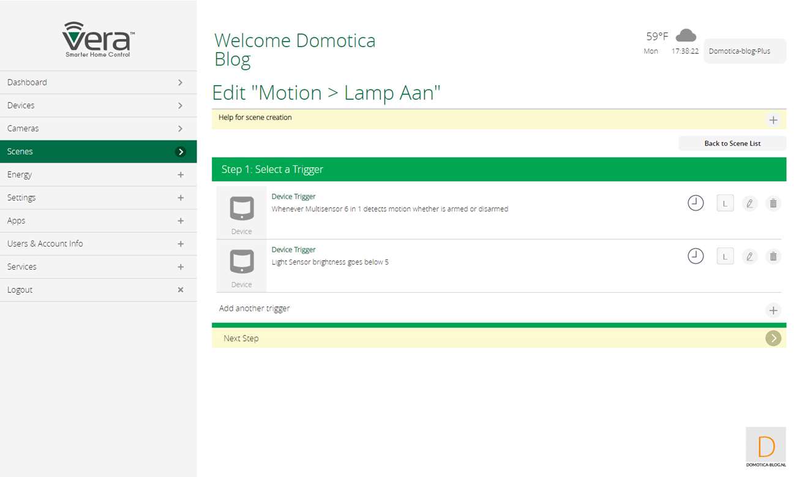Log out via sidebar Logout item

point(98,290)
